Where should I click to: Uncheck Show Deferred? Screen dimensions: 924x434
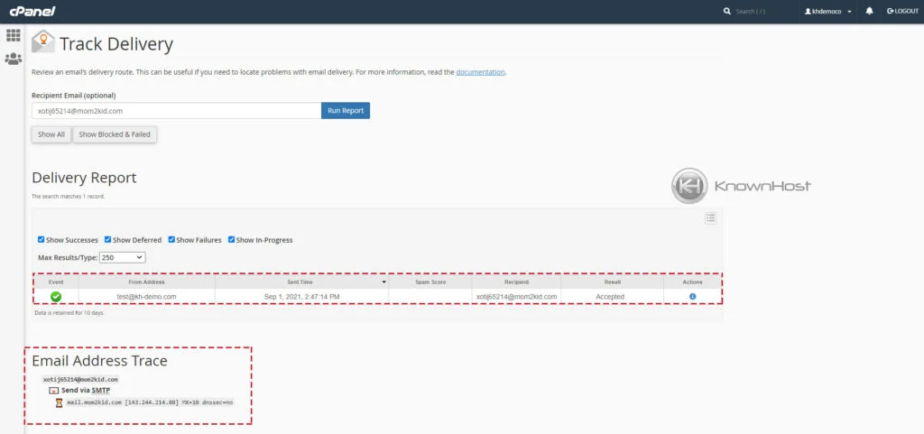pos(108,240)
